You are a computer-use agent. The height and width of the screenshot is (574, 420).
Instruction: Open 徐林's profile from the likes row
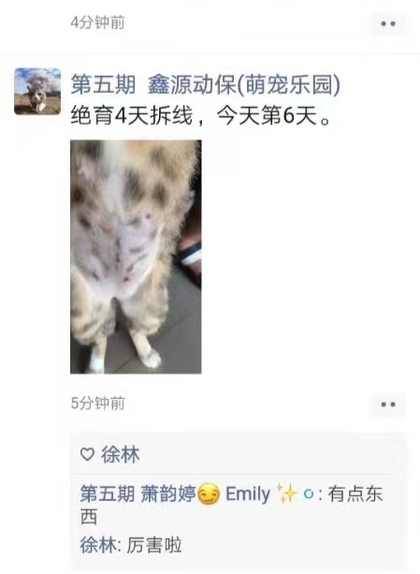(121, 455)
